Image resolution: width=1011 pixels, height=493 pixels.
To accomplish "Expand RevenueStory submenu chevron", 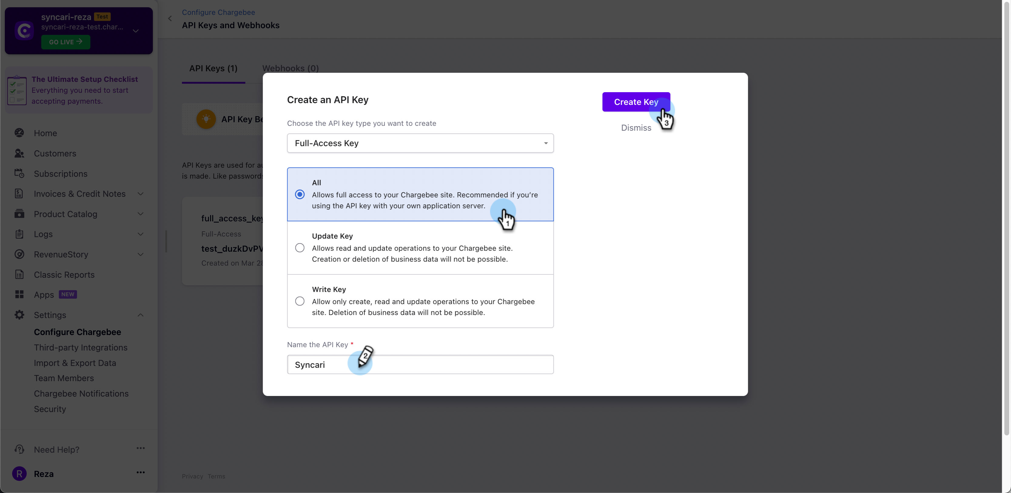I will [140, 254].
